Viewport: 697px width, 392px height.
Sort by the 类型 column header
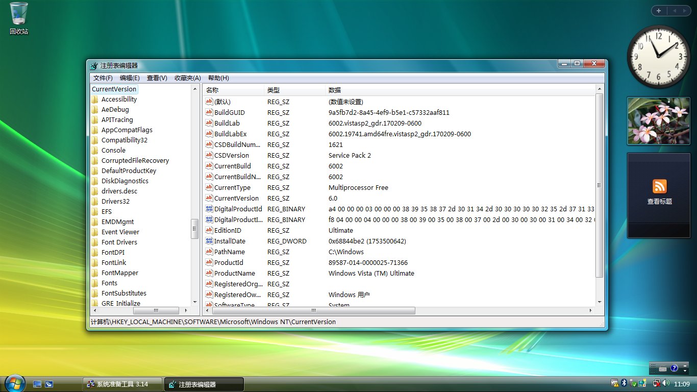294,90
